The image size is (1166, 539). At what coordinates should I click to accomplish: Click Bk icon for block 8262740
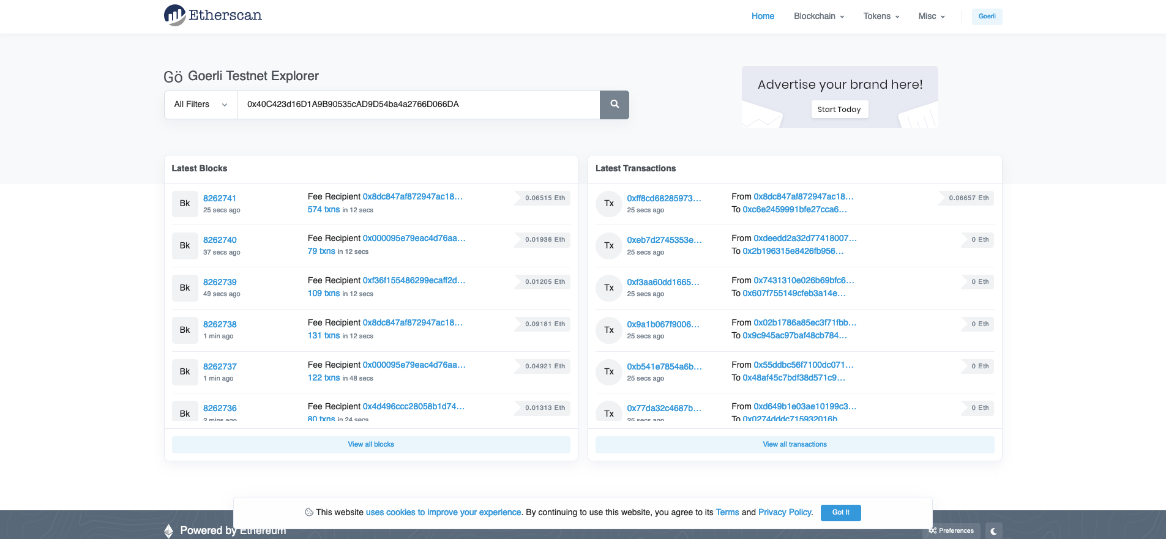[x=185, y=246]
